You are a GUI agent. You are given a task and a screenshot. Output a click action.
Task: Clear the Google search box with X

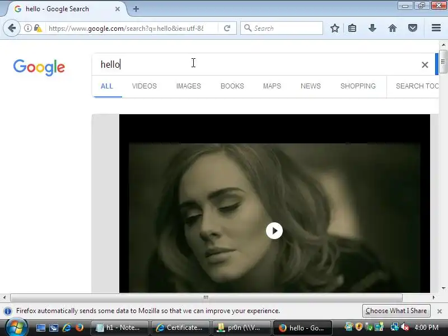425,65
